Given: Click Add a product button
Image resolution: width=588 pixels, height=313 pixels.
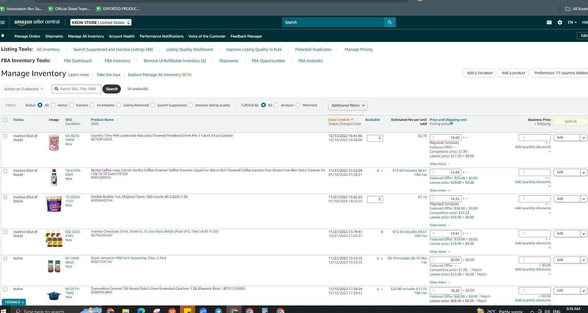Looking at the screenshot, I should [513, 73].
